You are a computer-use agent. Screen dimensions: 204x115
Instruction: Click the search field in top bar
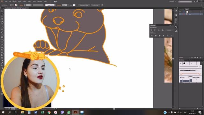click(185, 2)
